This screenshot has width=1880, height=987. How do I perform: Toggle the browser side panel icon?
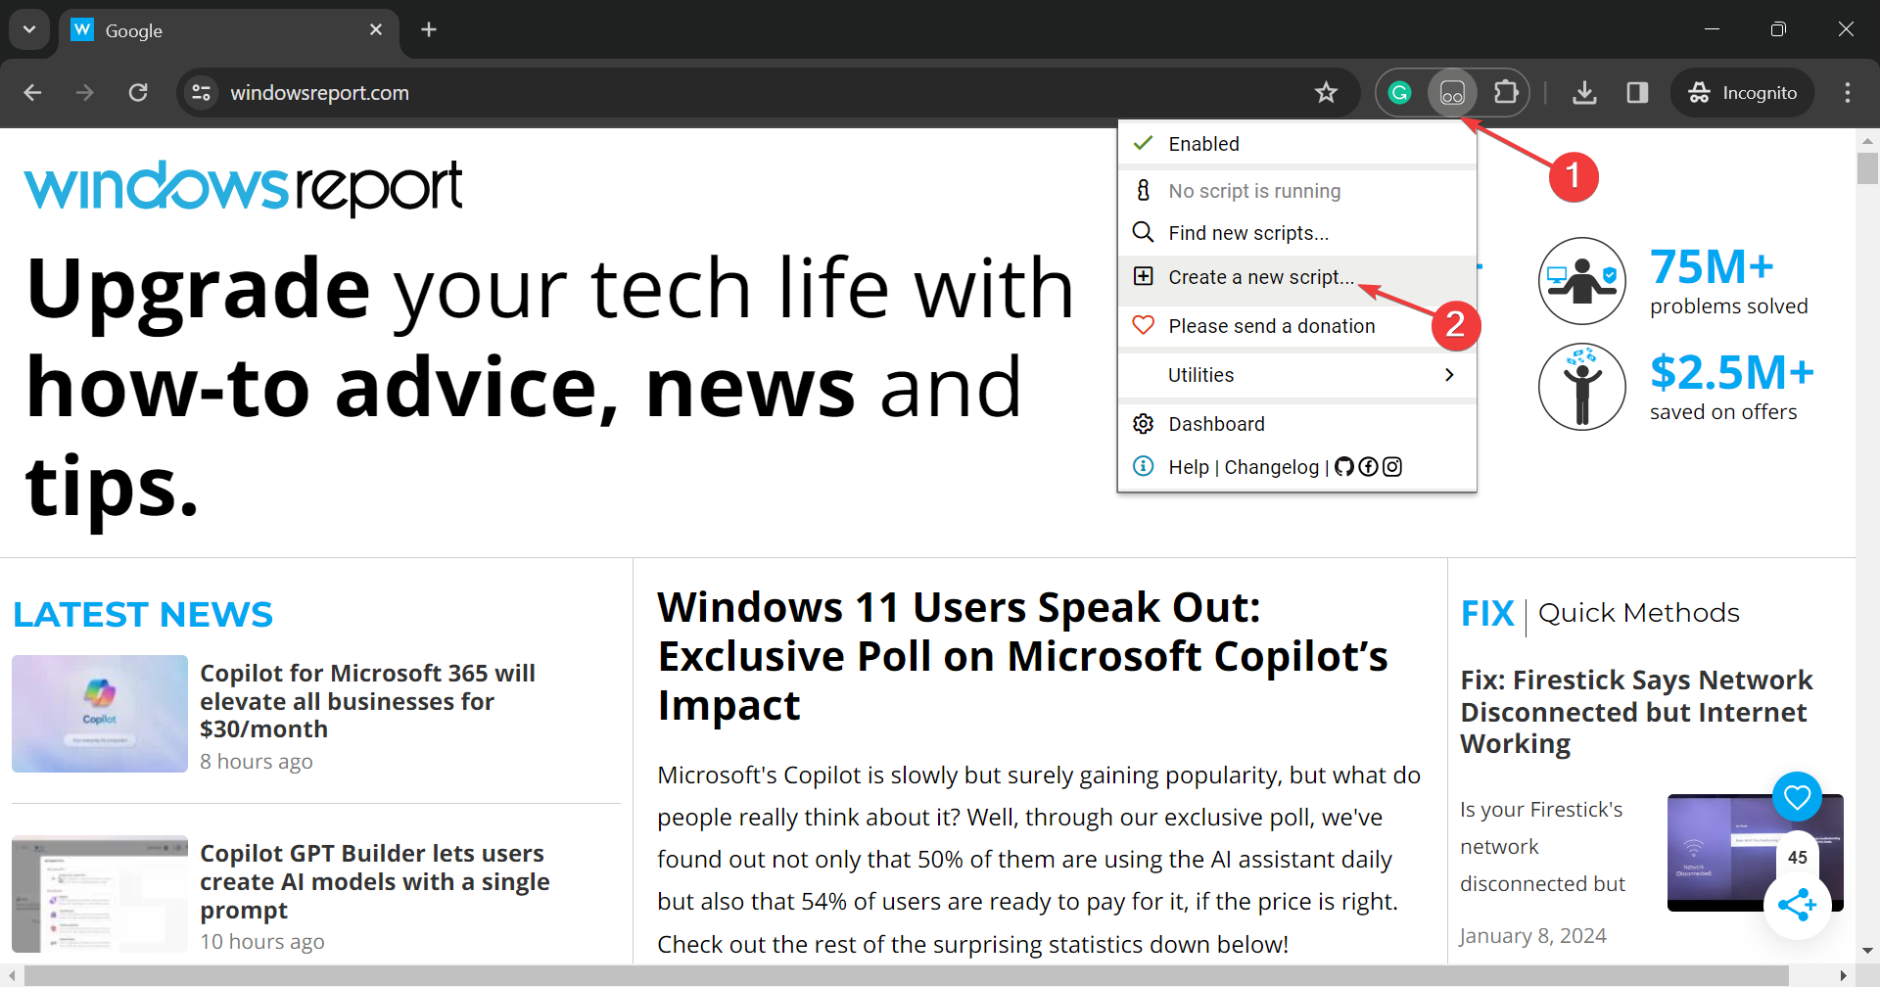coord(1637,93)
